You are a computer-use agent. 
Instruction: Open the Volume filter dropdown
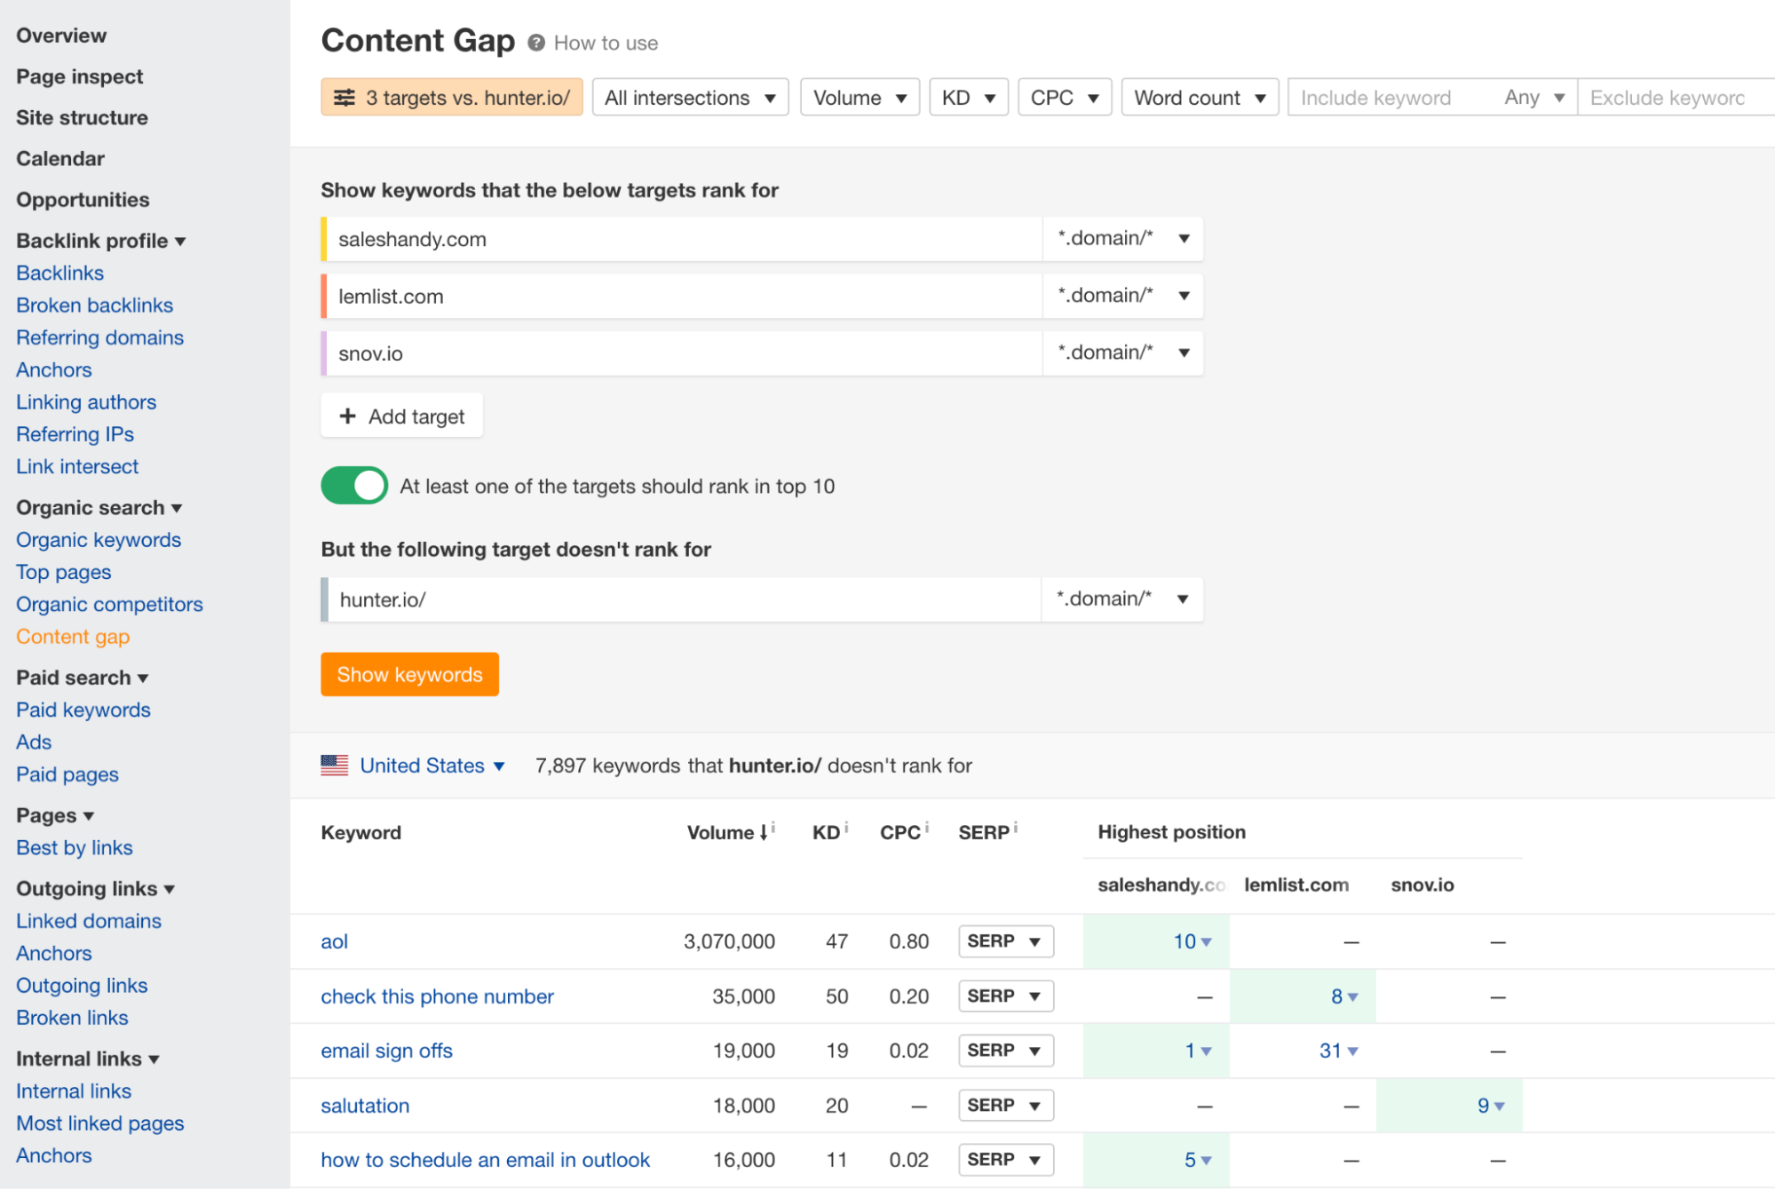(860, 98)
